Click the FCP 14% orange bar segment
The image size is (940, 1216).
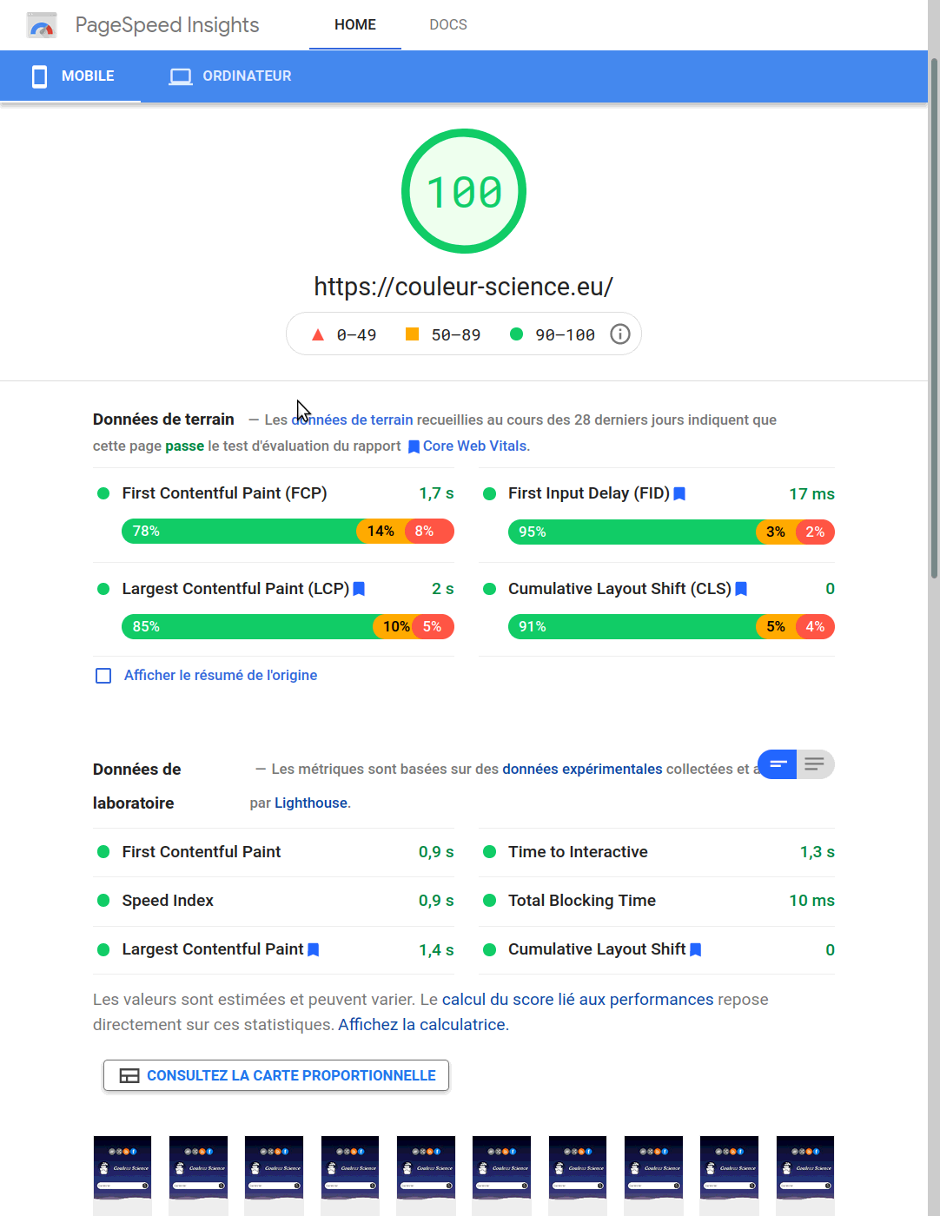coord(381,532)
